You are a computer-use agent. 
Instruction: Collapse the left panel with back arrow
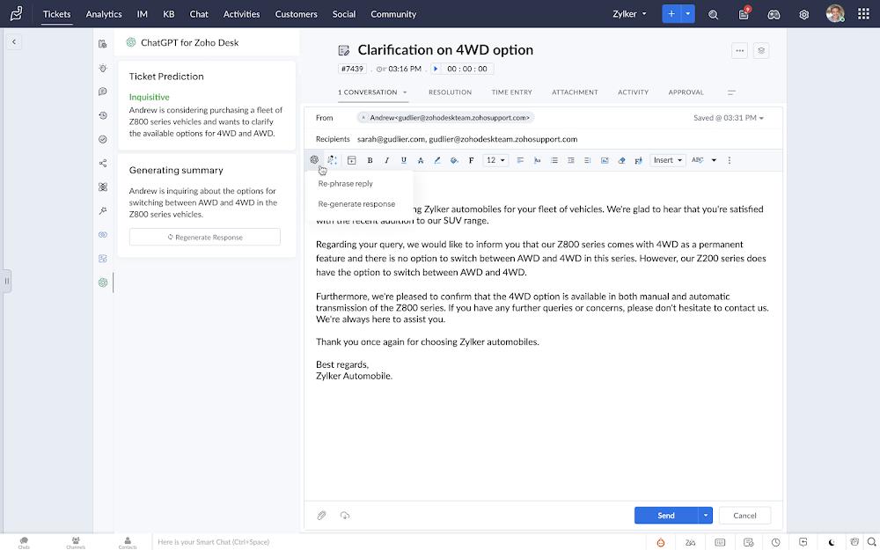click(x=14, y=41)
